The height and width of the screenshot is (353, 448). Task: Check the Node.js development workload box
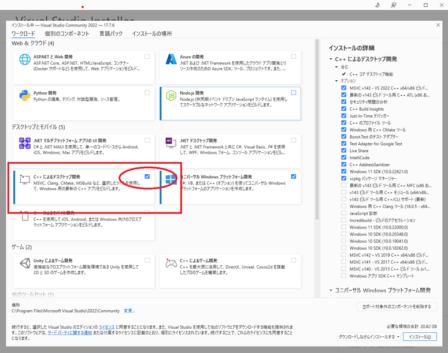pyautogui.click(x=294, y=93)
